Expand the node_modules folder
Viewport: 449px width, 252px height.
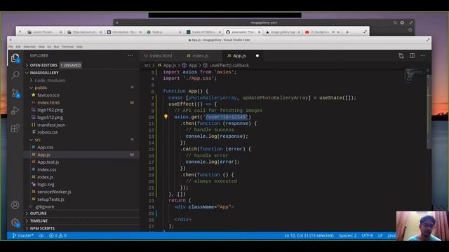[50, 80]
